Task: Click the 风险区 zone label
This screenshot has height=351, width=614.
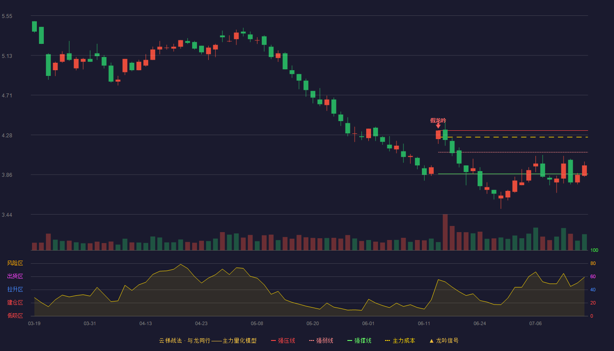Action: tap(15, 263)
